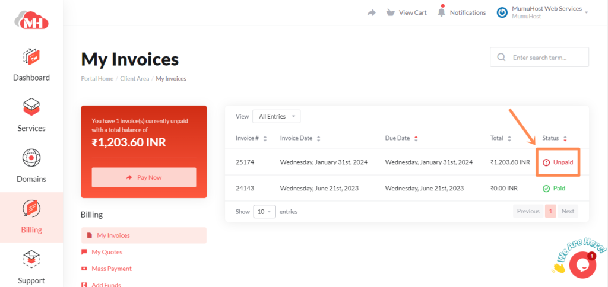The image size is (608, 287).
Task: Select My Quotes in Billing menu
Action: (107, 252)
